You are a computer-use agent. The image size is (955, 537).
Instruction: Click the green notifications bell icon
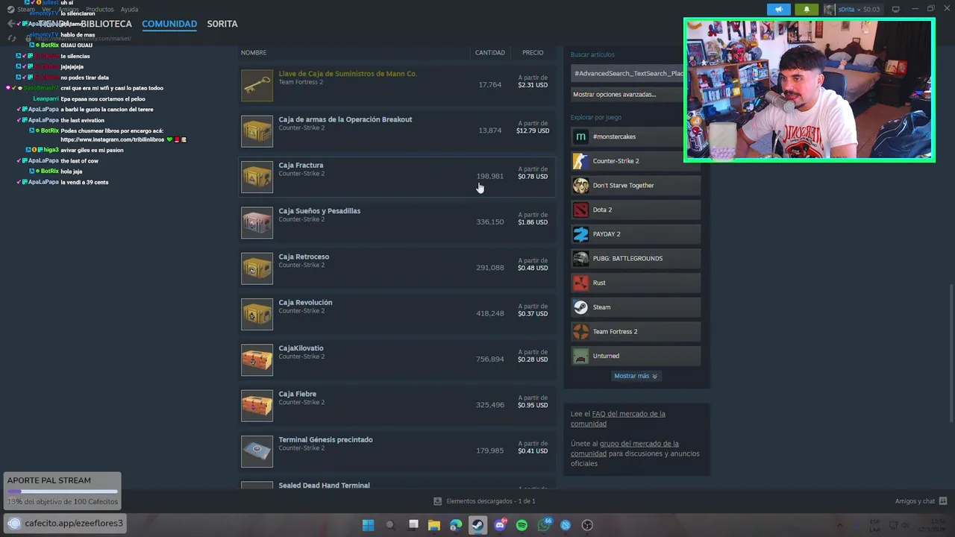pyautogui.click(x=807, y=10)
